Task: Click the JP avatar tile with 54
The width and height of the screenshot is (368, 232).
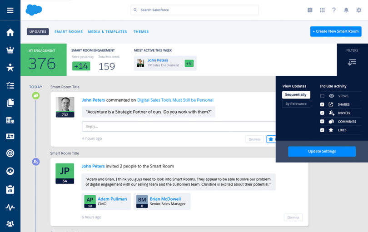Action: tap(65, 173)
